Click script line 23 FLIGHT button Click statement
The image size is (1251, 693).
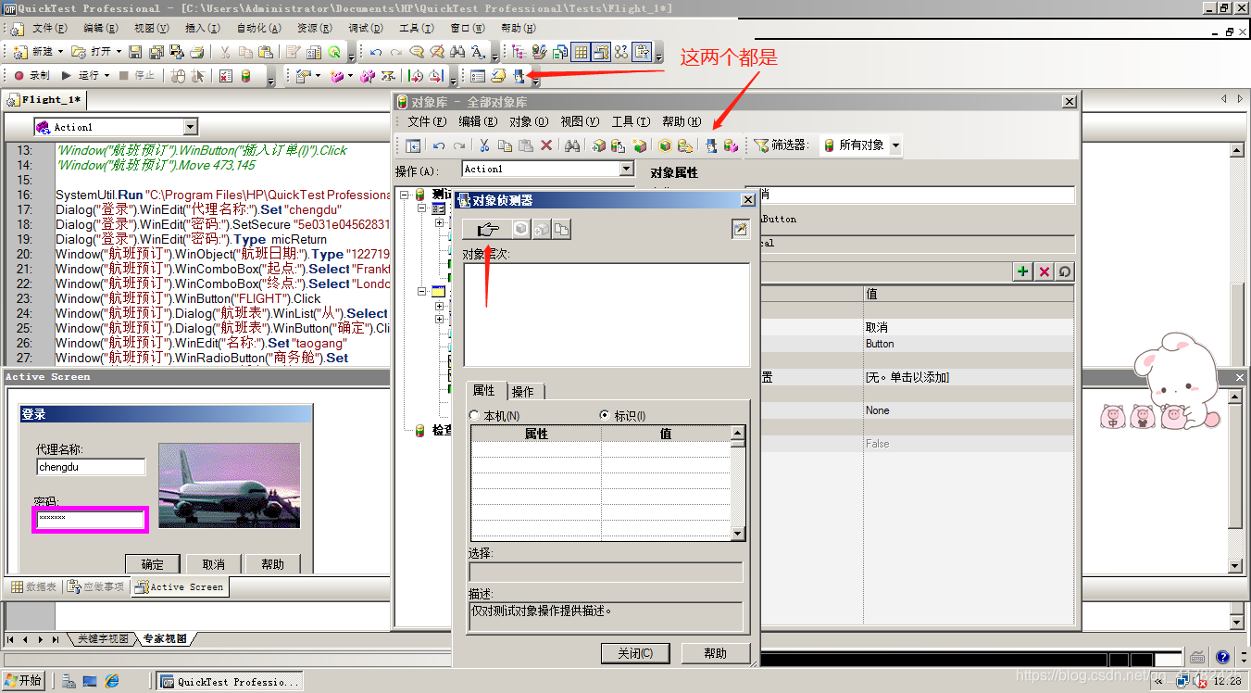[x=188, y=298]
